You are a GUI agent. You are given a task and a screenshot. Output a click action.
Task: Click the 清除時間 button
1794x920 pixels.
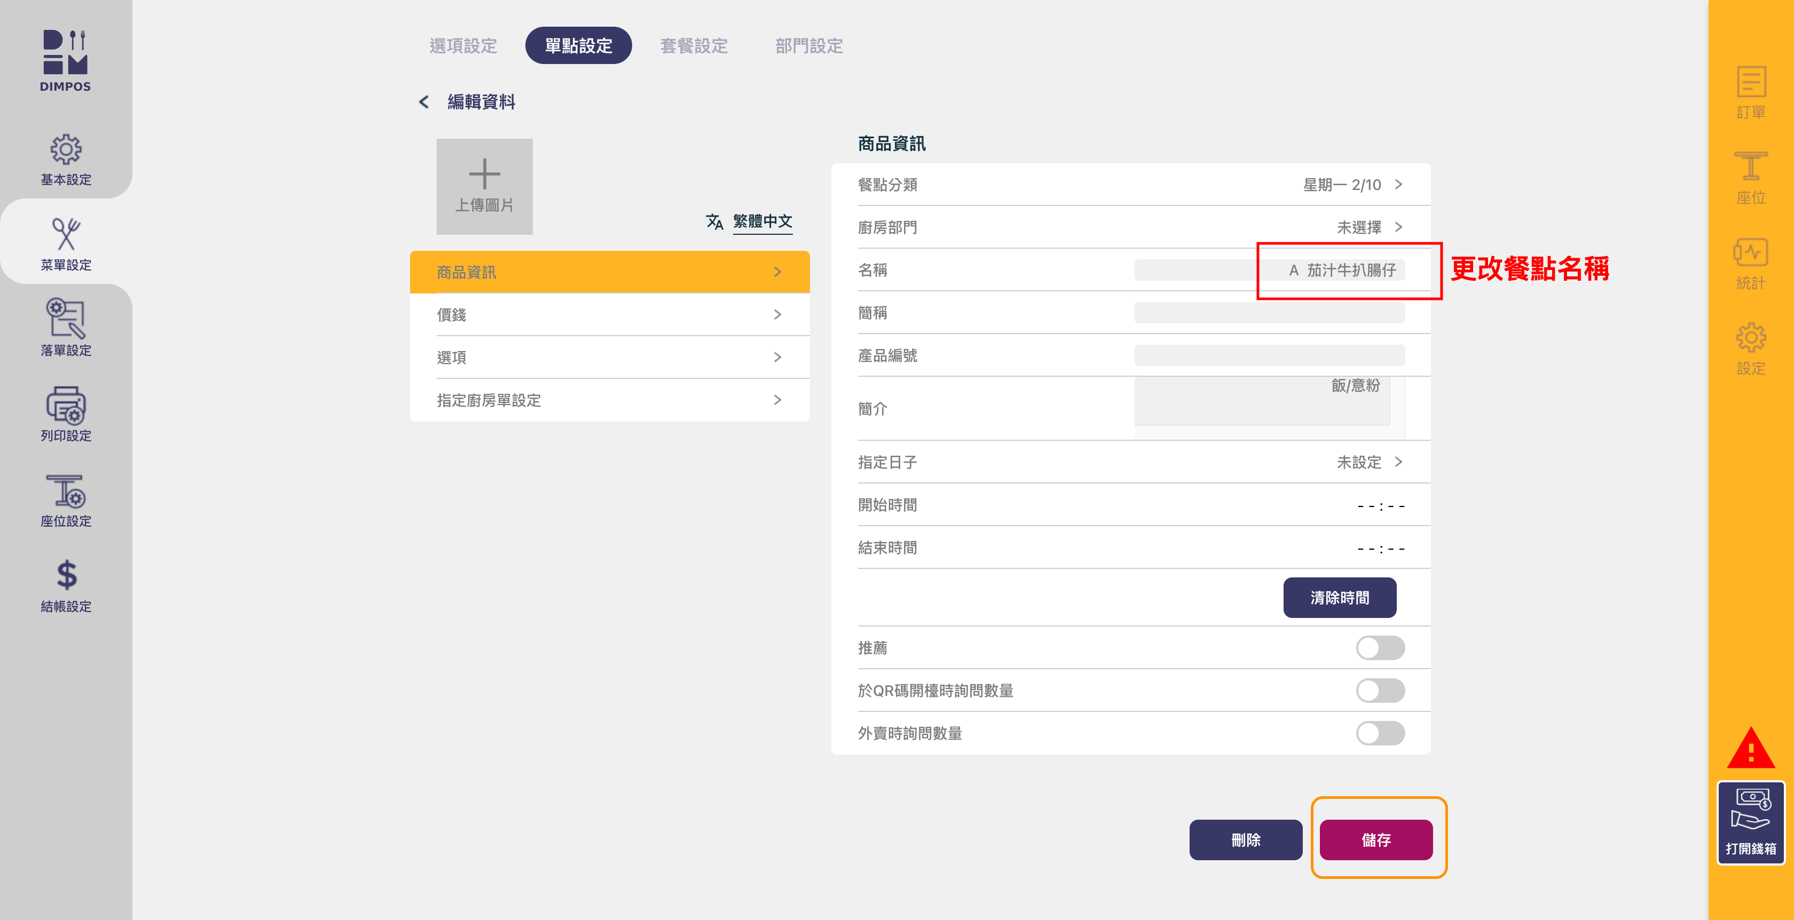1339,598
